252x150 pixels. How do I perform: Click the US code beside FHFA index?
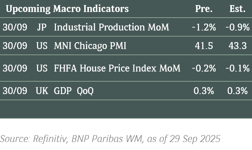click(42, 68)
